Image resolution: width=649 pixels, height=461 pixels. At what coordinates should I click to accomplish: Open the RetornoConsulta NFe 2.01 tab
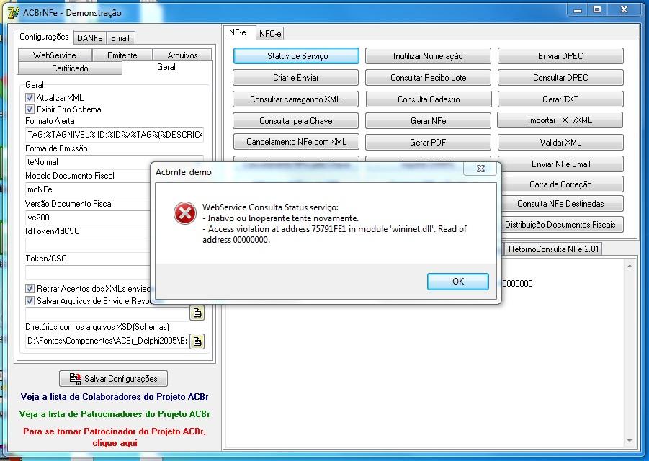pos(553,249)
